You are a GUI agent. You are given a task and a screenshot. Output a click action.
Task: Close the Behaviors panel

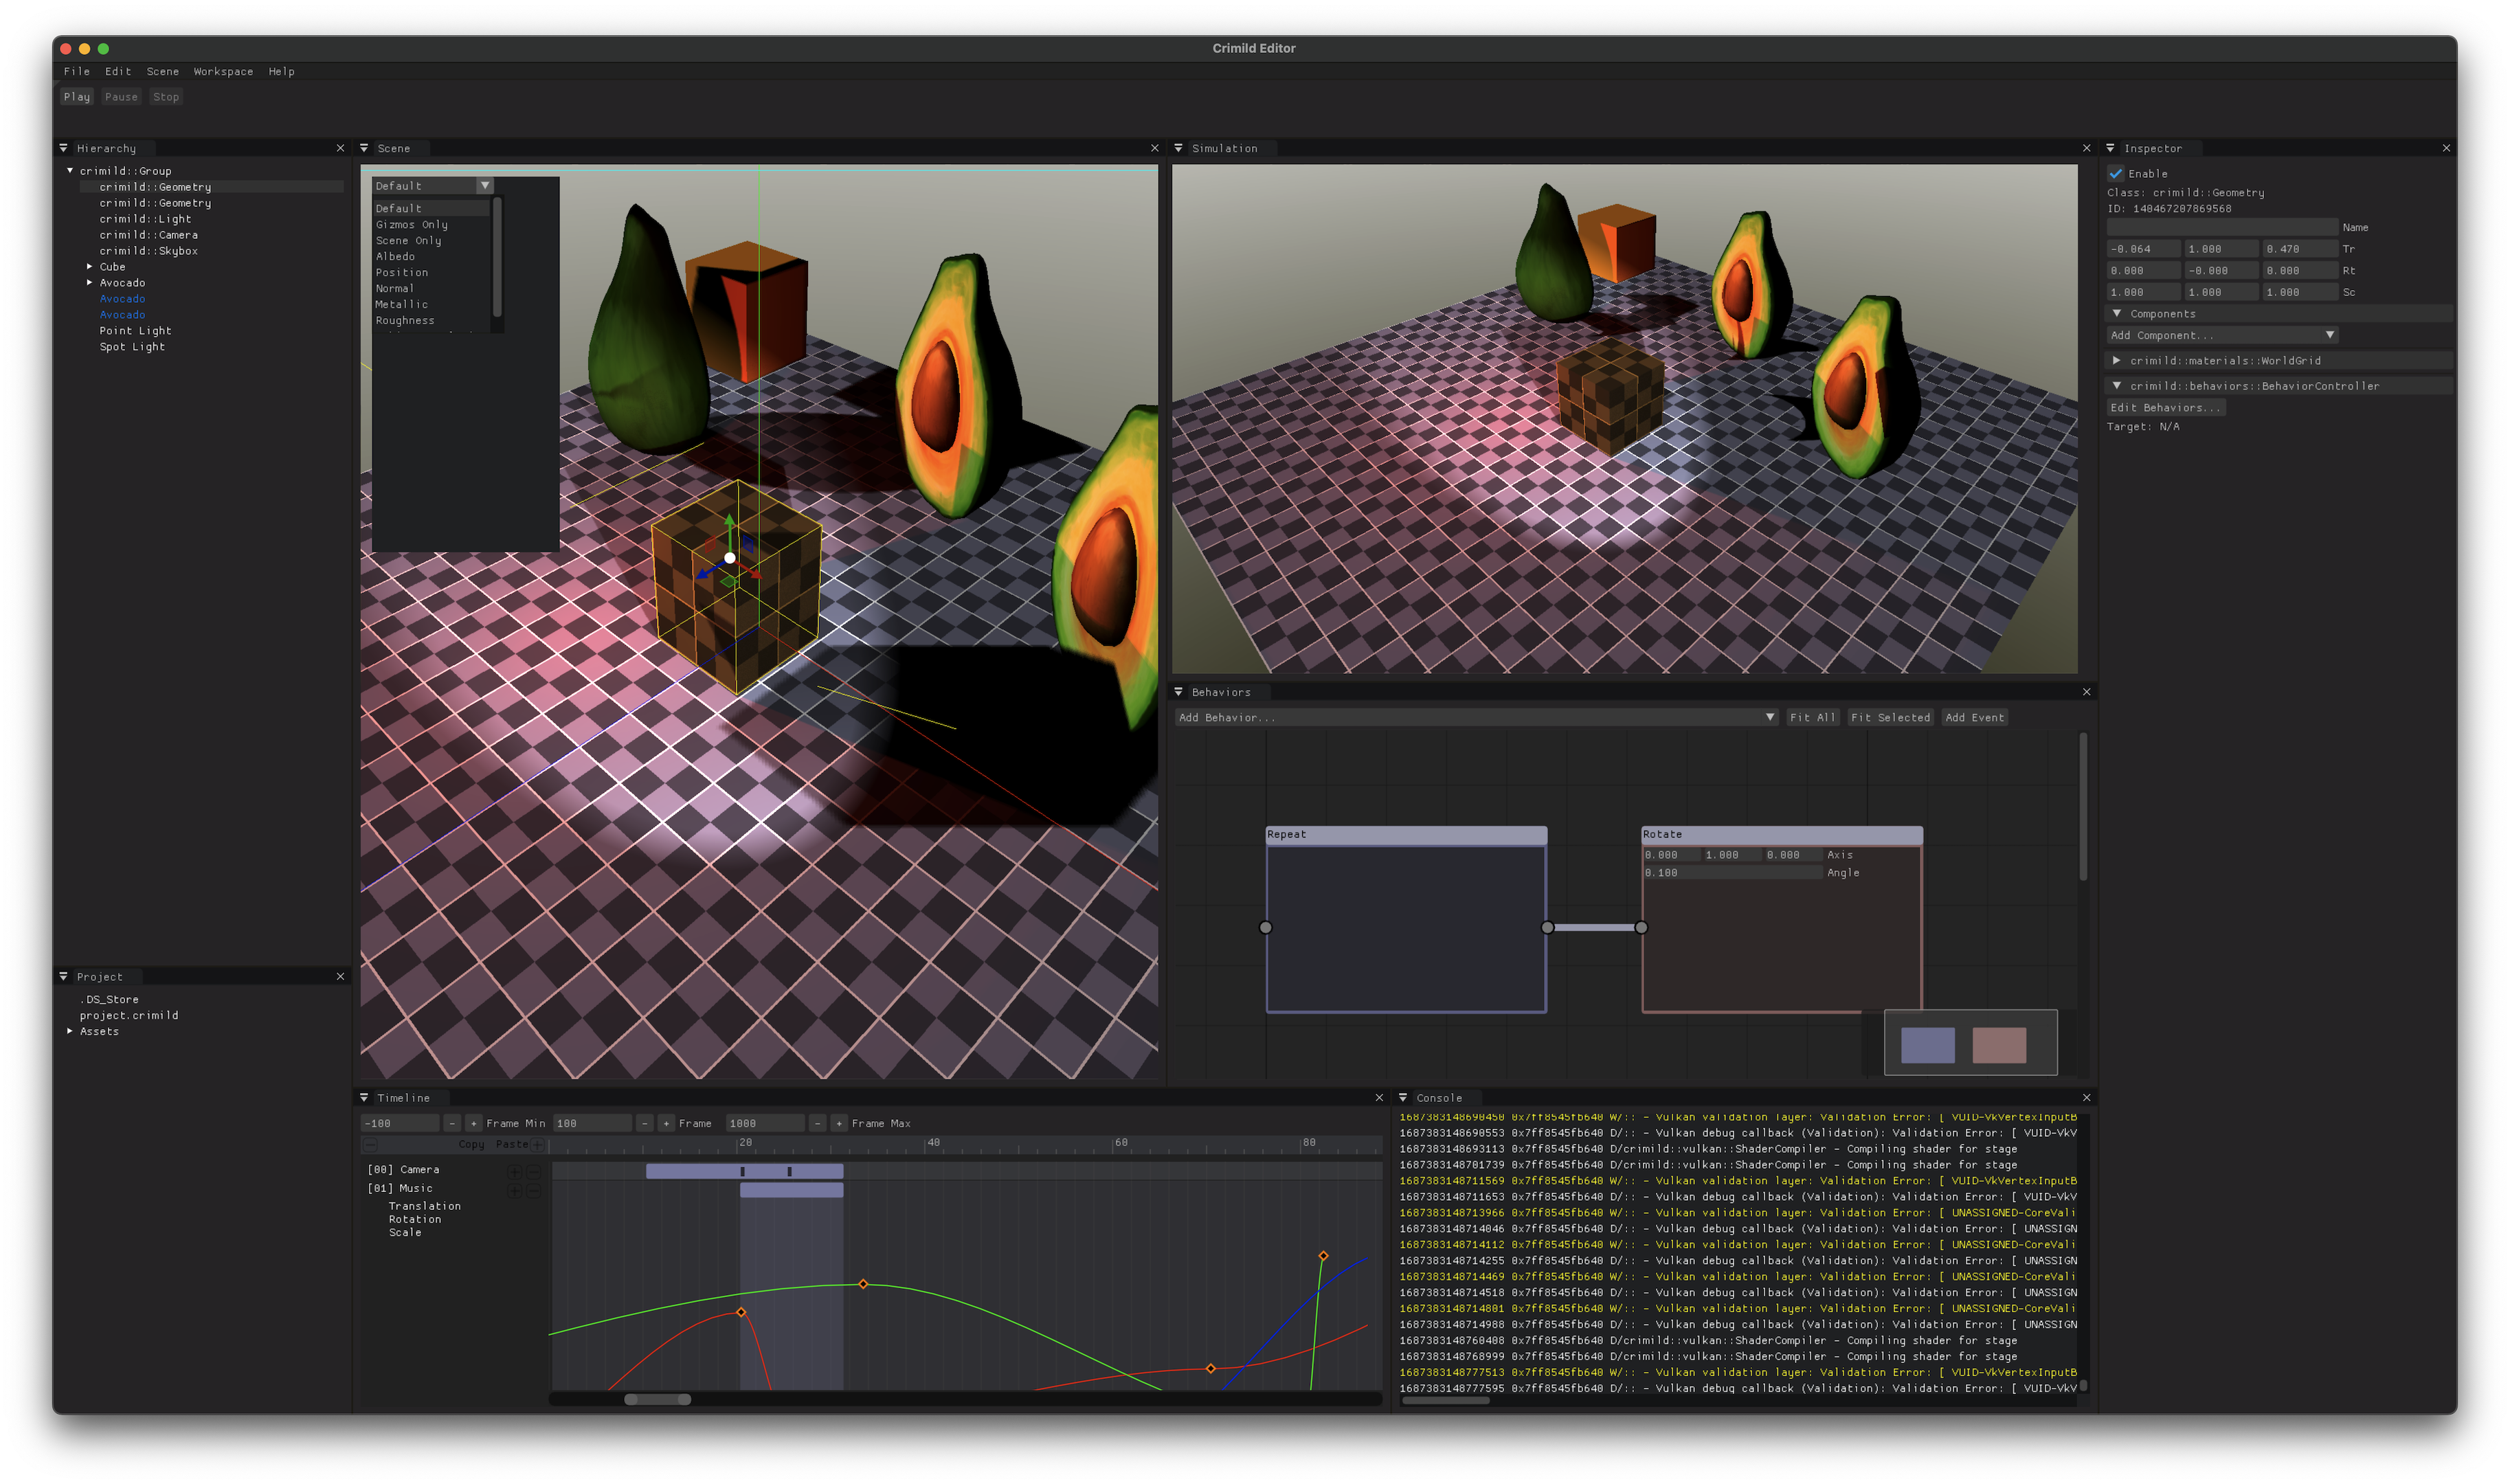2086,692
